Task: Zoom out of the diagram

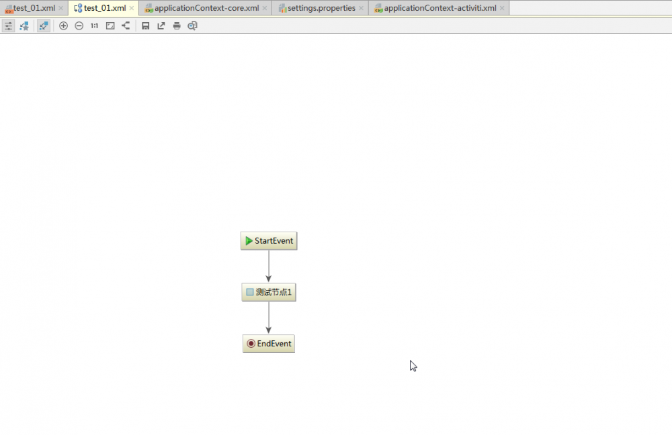Action: click(79, 26)
